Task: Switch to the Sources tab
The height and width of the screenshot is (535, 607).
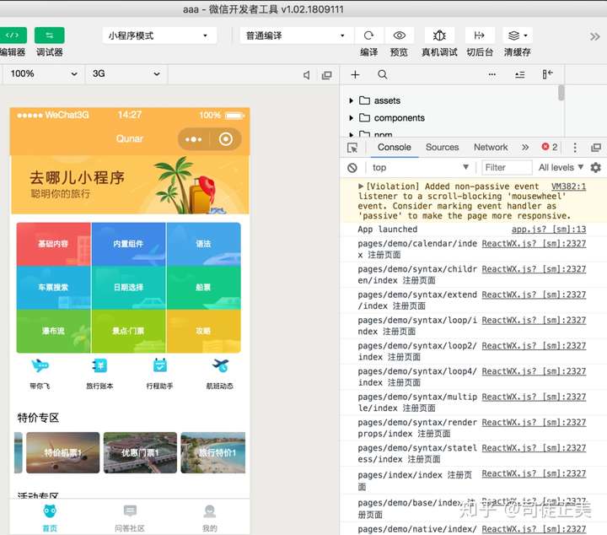Action: coord(442,147)
